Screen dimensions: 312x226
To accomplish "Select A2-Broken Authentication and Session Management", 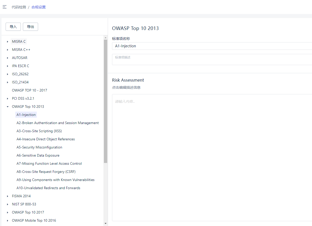I will (58, 123).
